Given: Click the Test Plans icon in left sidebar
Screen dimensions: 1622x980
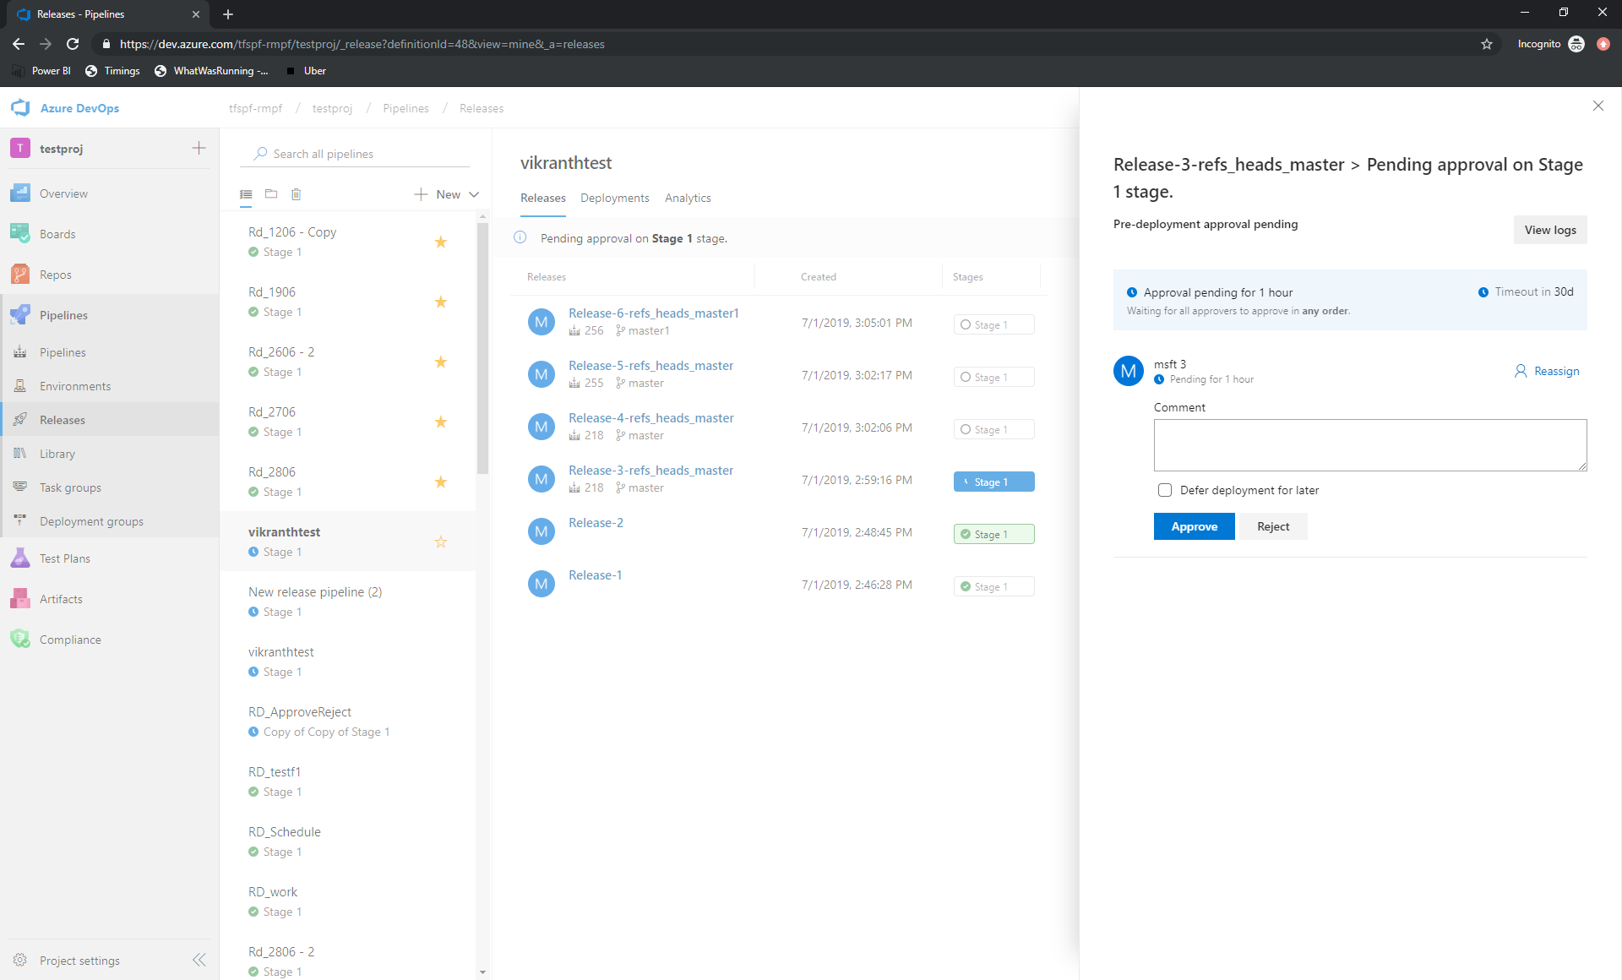Looking at the screenshot, I should tap(21, 558).
